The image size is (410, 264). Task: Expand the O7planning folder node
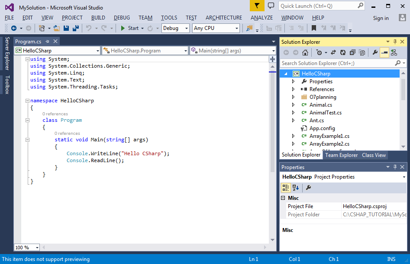pos(294,97)
